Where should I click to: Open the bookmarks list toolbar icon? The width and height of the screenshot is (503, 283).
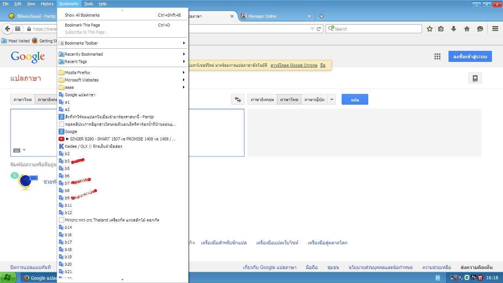(441, 29)
